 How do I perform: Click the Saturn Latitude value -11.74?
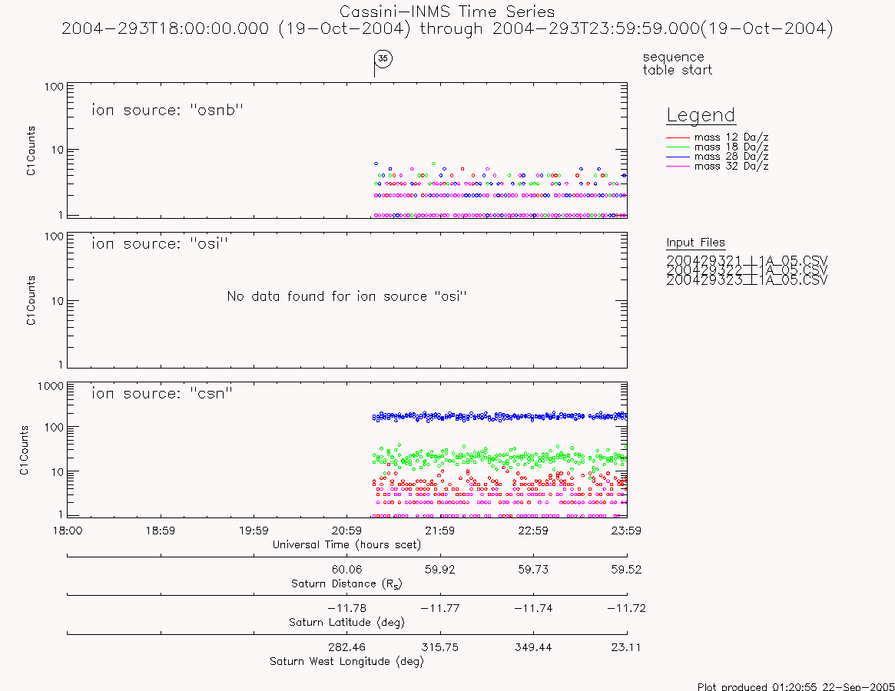click(x=533, y=608)
